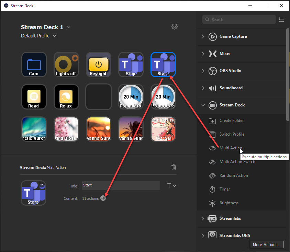Screen dimensions: 290x252
Task: Click the Mixer X icon
Action: (x=212, y=54)
